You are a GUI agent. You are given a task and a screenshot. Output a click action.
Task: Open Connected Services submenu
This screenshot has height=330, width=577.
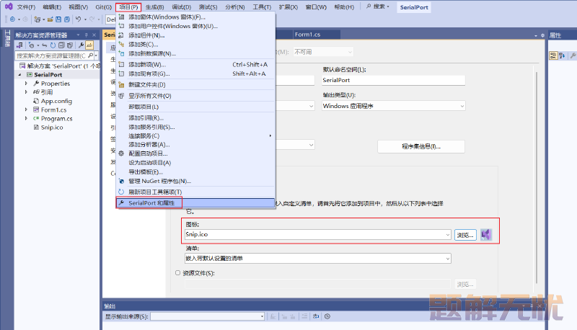195,135
